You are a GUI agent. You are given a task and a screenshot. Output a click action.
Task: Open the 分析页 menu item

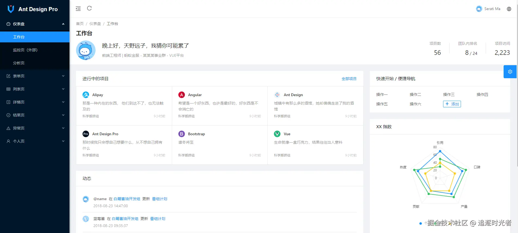[19, 63]
